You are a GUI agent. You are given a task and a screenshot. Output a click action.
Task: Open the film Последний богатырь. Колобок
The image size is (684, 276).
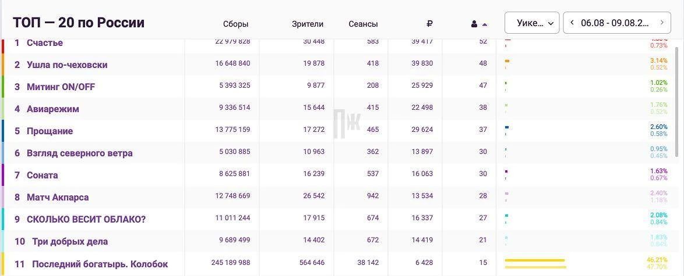point(100,264)
